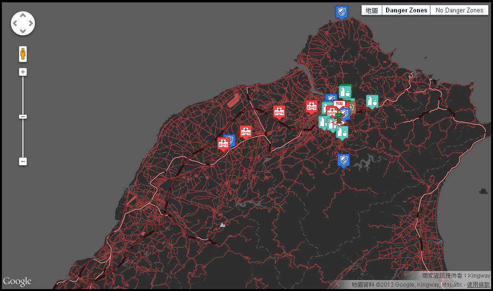The height and width of the screenshot is (291, 493).
Task: Click the police shield marker at map top
Action: (x=341, y=12)
